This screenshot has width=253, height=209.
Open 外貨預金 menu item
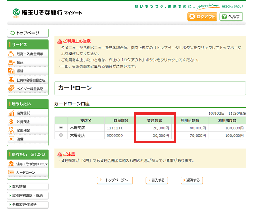coord(28,122)
